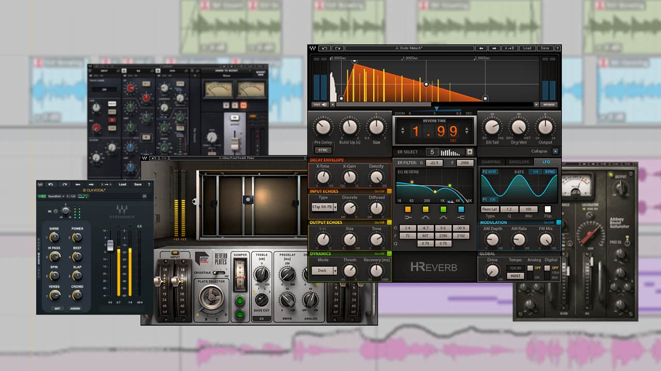This screenshot has width=661, height=371.
Task: Open the Dynamics Mode dropdown
Action: 324,270
